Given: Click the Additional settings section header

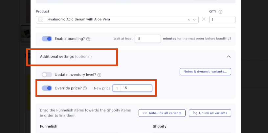Looking at the screenshot, I should coord(66,57).
